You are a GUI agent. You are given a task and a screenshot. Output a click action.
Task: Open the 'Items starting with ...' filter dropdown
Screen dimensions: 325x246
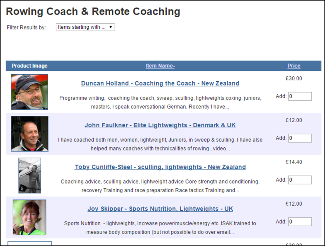click(x=85, y=27)
